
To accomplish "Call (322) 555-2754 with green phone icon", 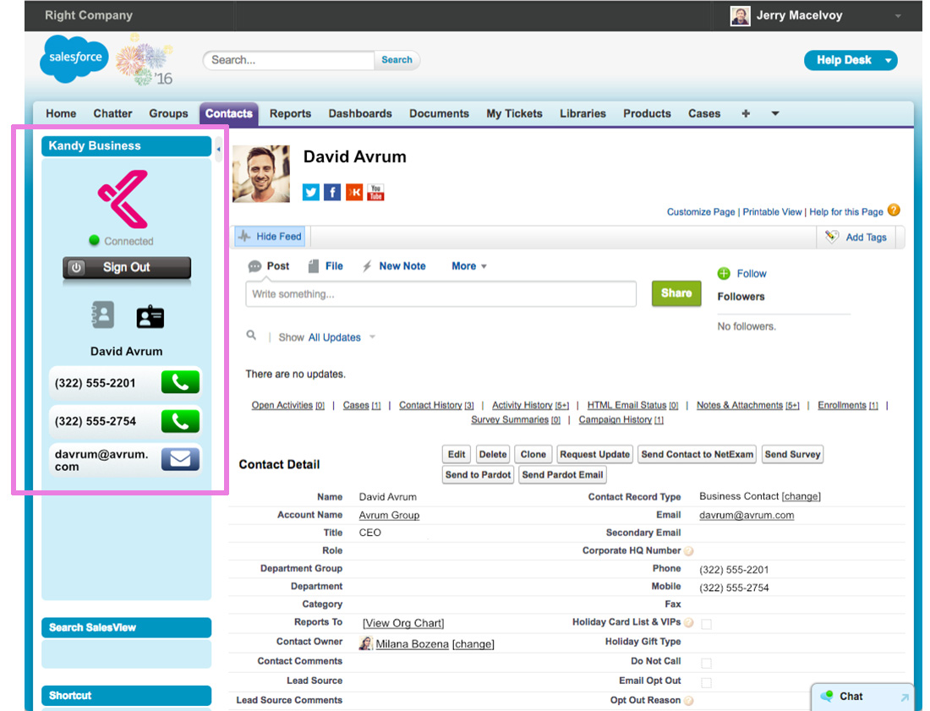I will tap(180, 421).
